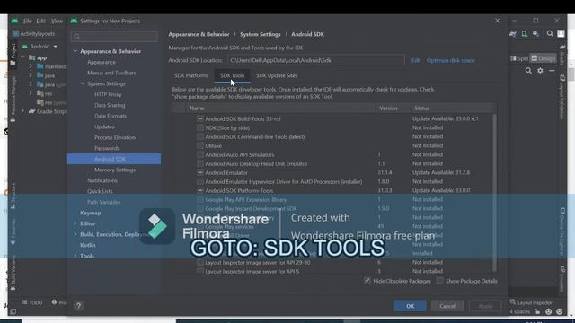Screen dimensions: 575x323
Task: Open the TODO tool window button
Action: (x=32, y=302)
